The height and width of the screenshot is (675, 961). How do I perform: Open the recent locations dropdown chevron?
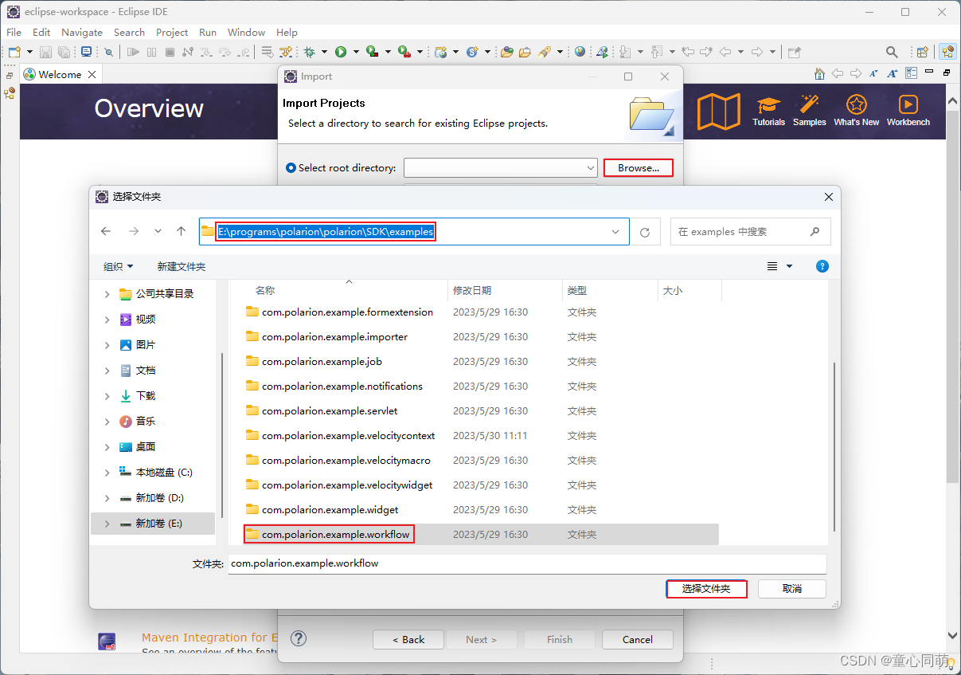158,231
